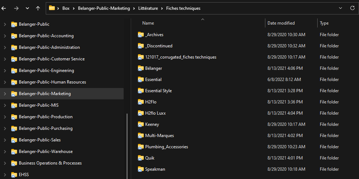
Task: Go forward with the right arrow button
Action: coord(16,8)
